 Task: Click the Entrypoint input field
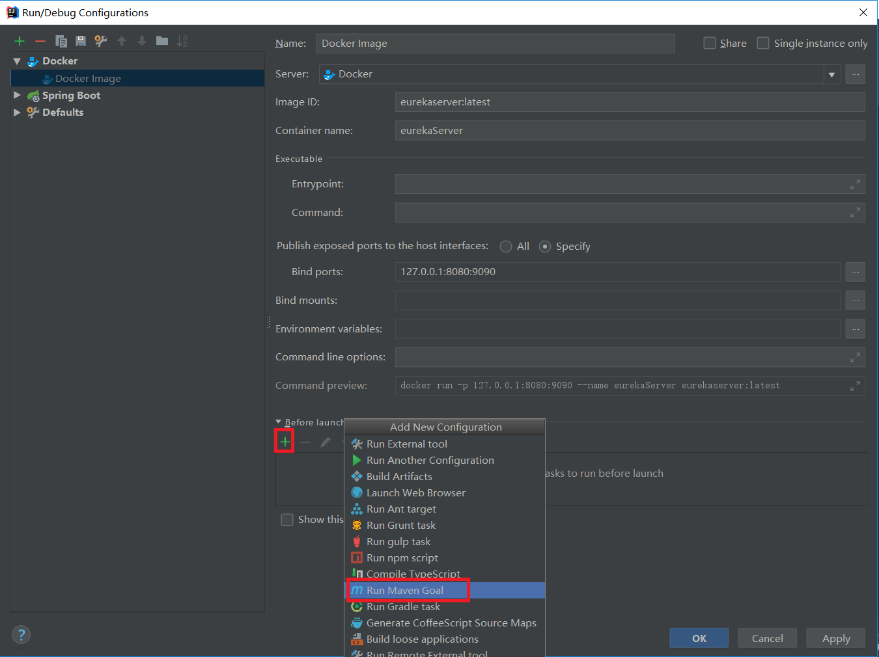630,184
